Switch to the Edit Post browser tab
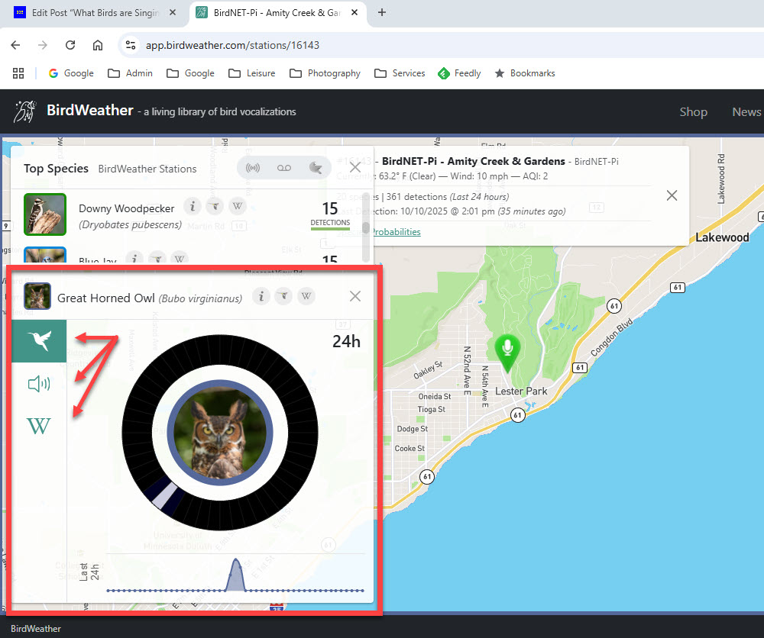Screen dimensions: 764x638 pyautogui.click(x=95, y=13)
